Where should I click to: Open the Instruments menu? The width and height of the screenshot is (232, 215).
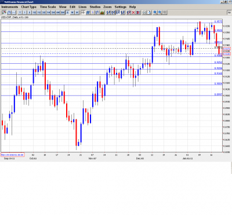(10, 7)
